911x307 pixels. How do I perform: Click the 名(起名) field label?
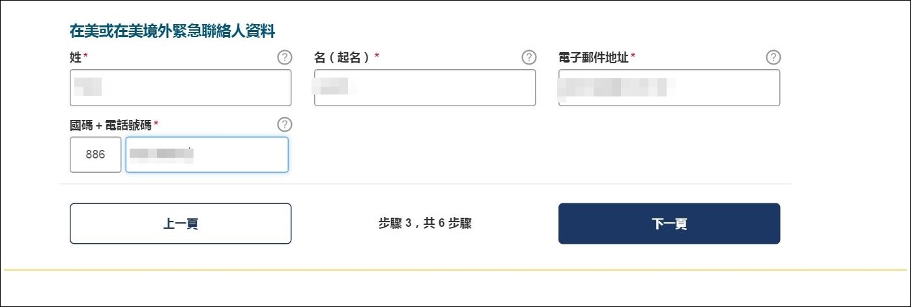pos(343,57)
